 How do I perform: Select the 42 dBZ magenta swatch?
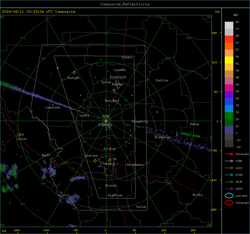(229, 88)
